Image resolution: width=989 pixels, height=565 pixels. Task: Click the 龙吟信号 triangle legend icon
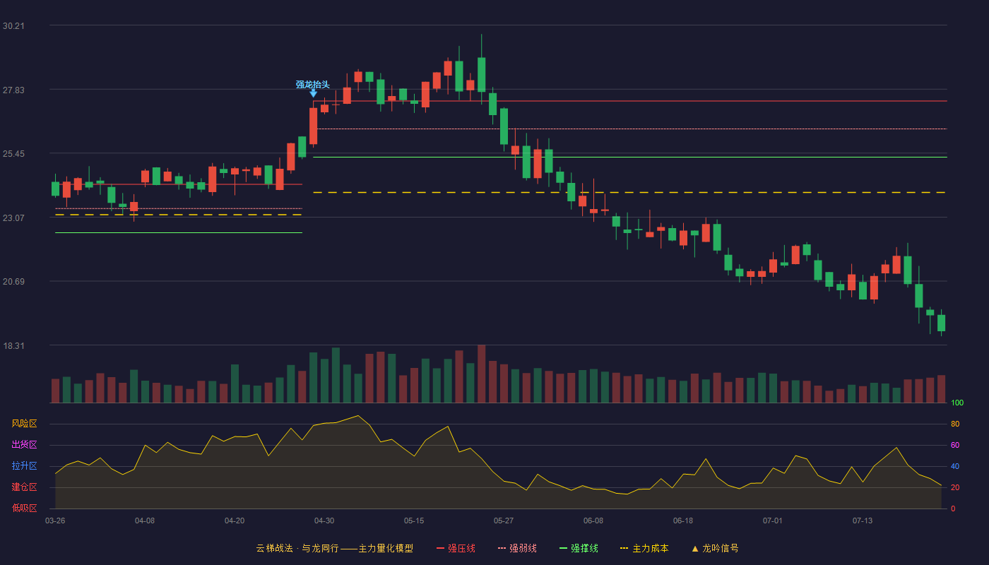[694, 548]
